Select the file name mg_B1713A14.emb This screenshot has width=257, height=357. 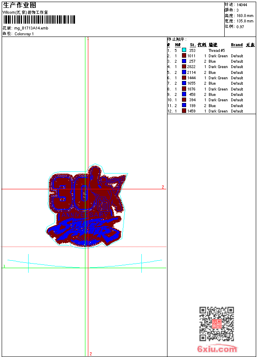(31, 28)
